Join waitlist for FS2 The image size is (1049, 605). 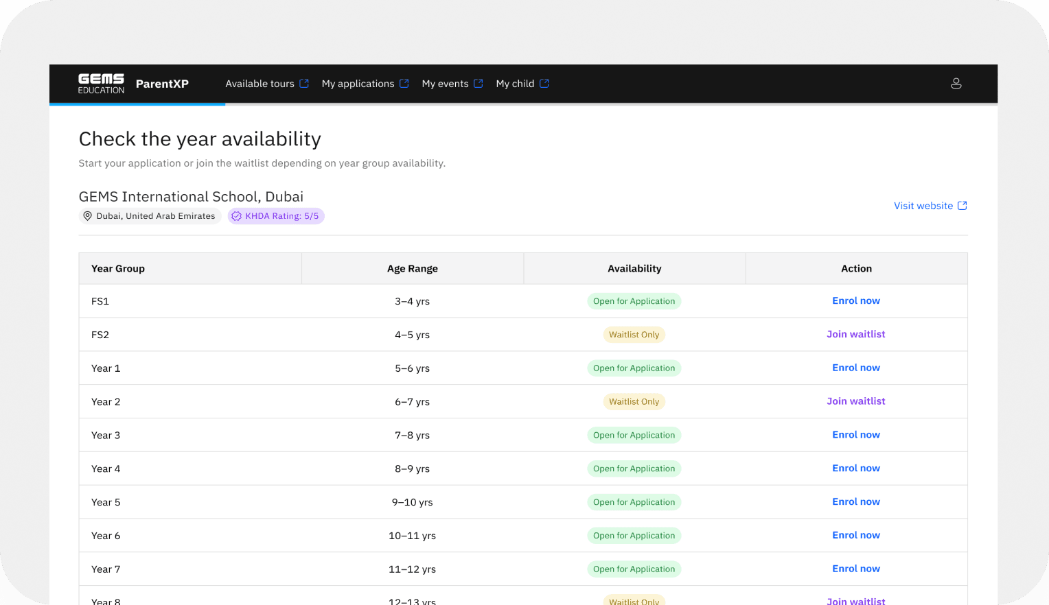pyautogui.click(x=856, y=334)
